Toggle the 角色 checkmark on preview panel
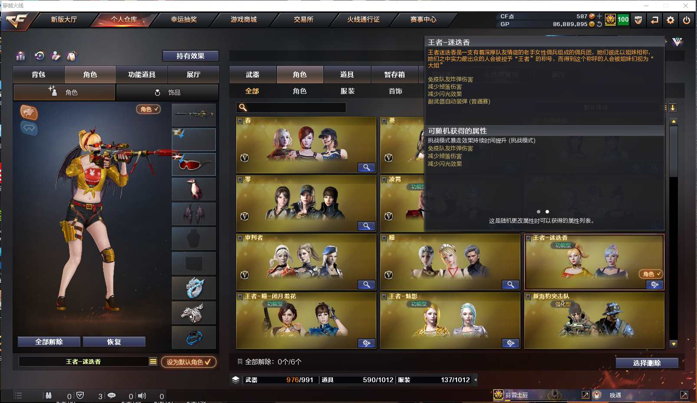The width and height of the screenshot is (697, 403). tap(149, 109)
